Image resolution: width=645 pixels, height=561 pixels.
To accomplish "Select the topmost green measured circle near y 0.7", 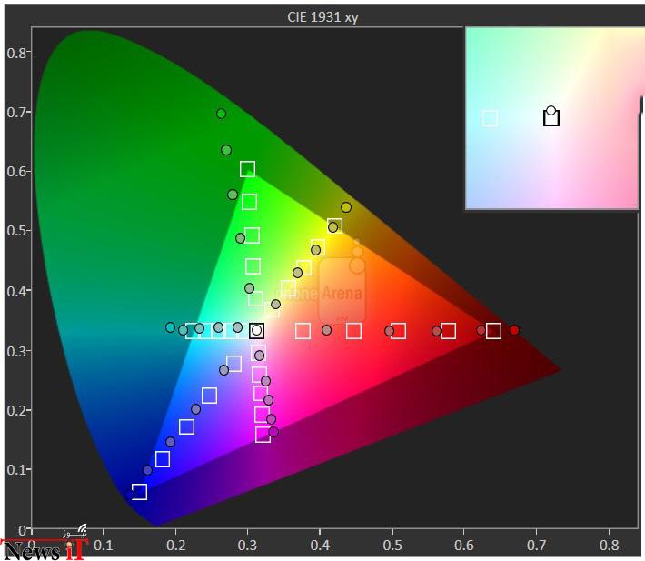I will click(x=222, y=114).
